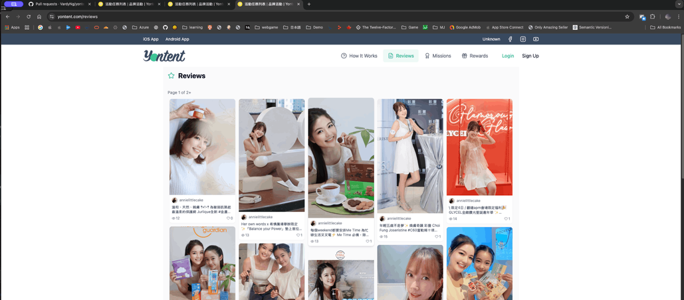The height and width of the screenshot is (300, 684).
Task: Toggle heart on the GLYCEL review card
Action: (x=505, y=218)
